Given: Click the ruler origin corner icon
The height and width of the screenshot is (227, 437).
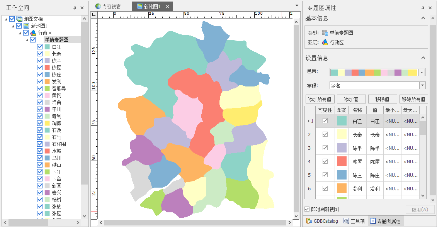Looking at the screenshot, I should pos(94,15).
